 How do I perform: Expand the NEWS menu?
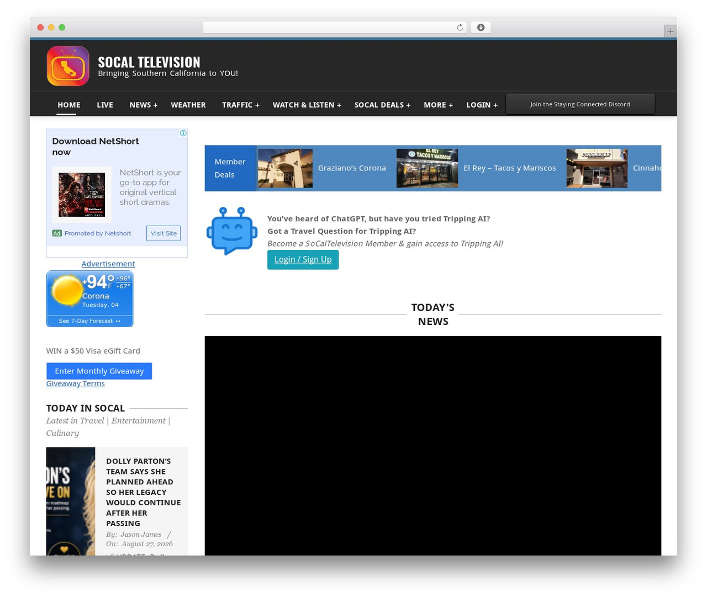(144, 105)
